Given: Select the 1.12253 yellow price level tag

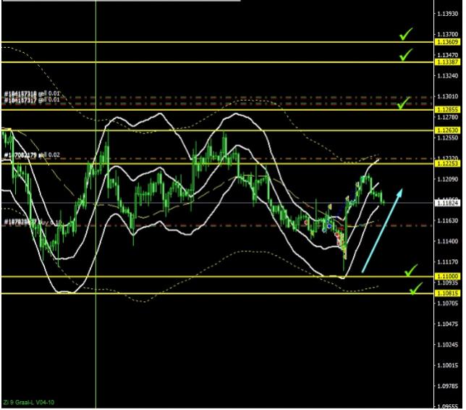Looking at the screenshot, I should [447, 163].
